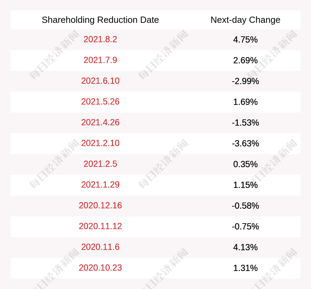Open the 2020.10.23 date link

[x=100, y=268]
